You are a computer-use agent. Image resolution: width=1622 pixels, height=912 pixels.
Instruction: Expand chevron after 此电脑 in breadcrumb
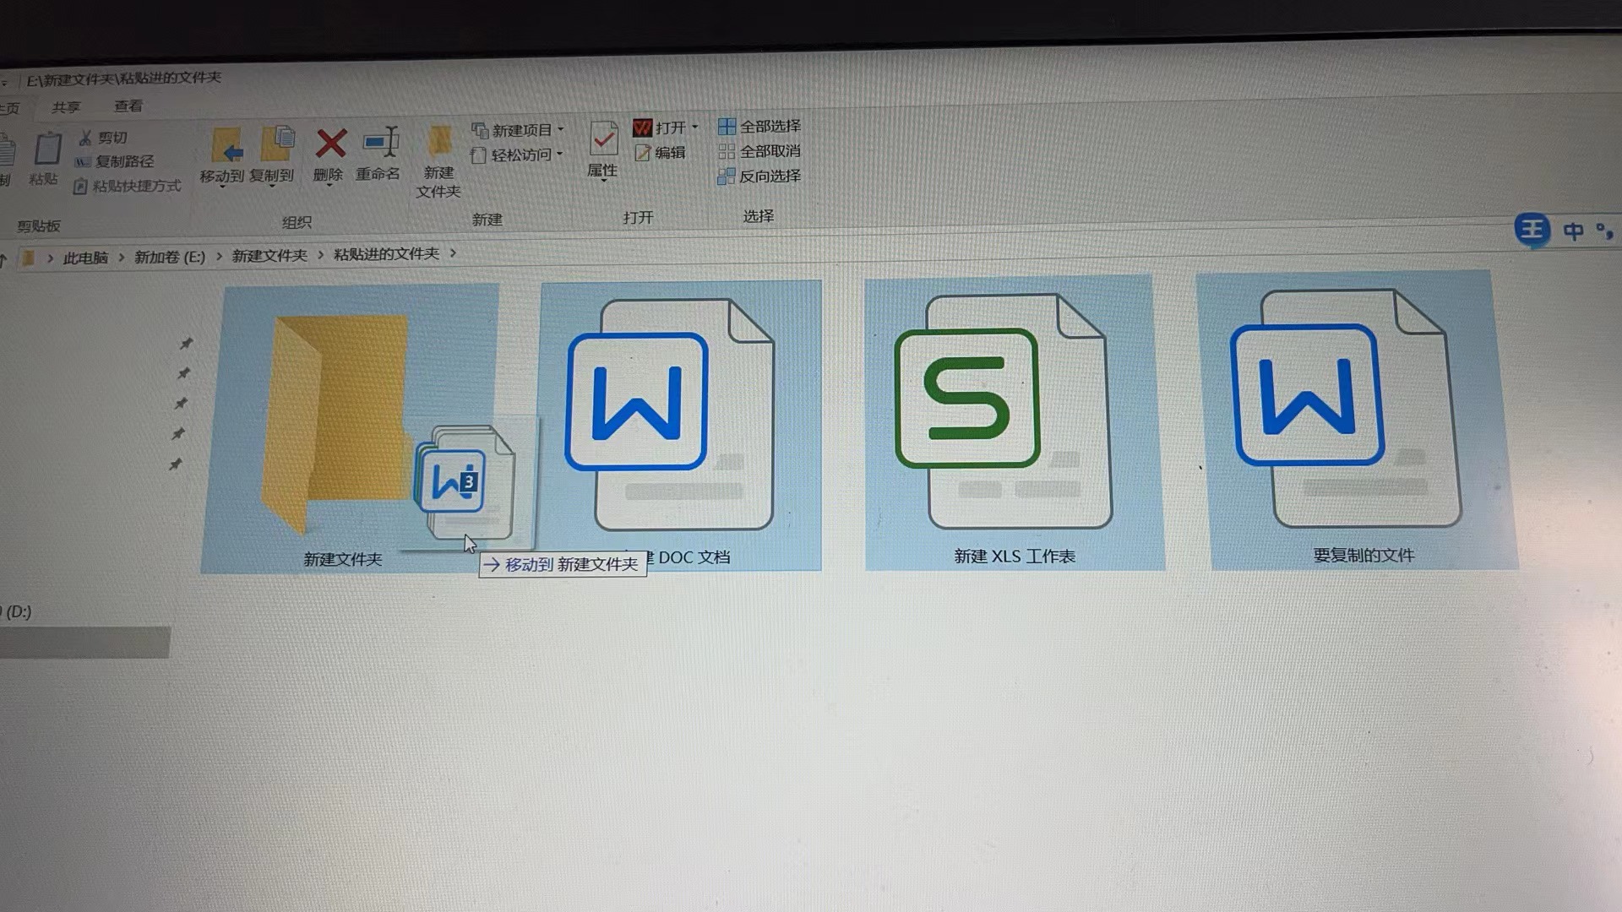122,257
